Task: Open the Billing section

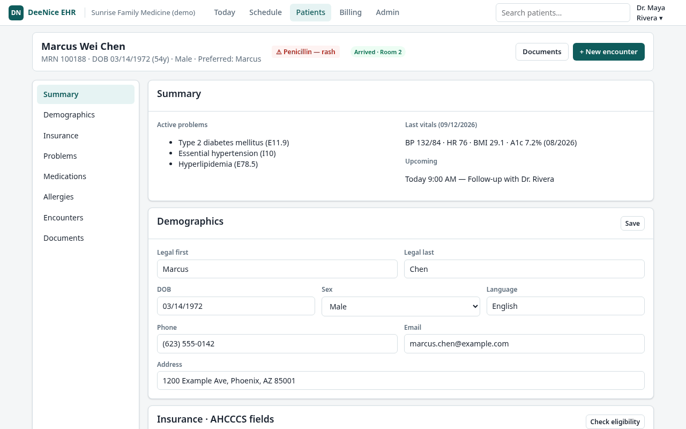Action: pos(351,12)
